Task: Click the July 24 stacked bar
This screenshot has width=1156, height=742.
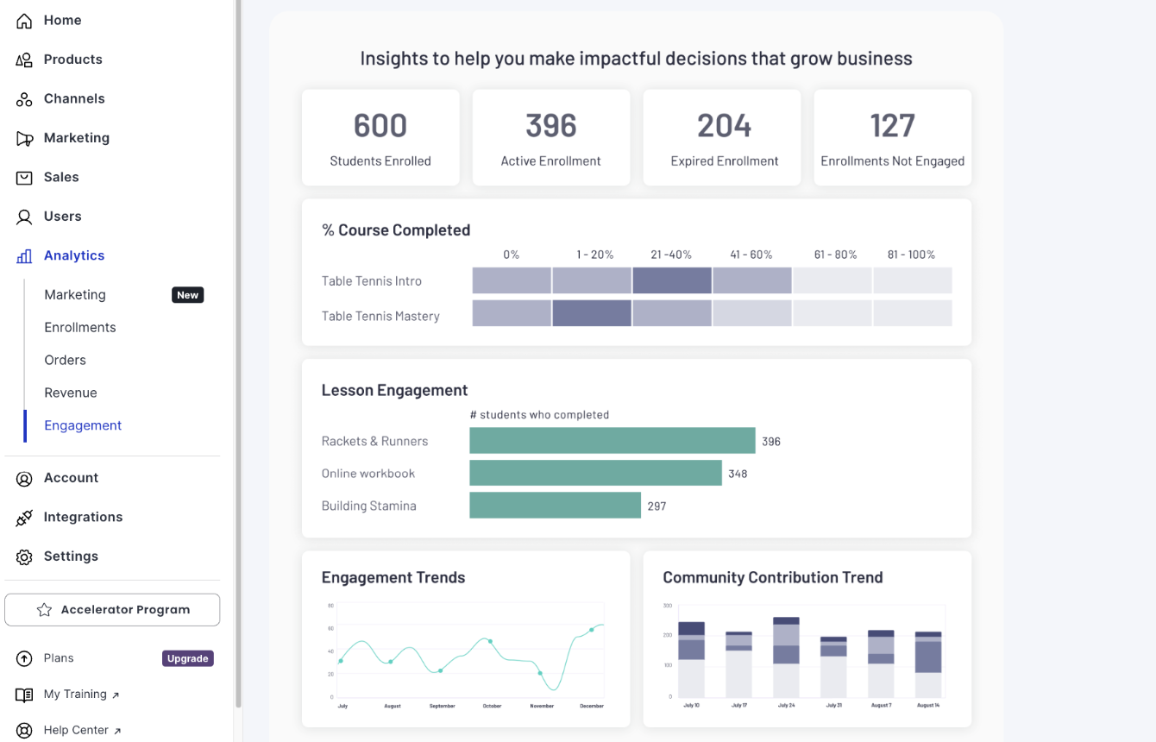Action: 786,657
